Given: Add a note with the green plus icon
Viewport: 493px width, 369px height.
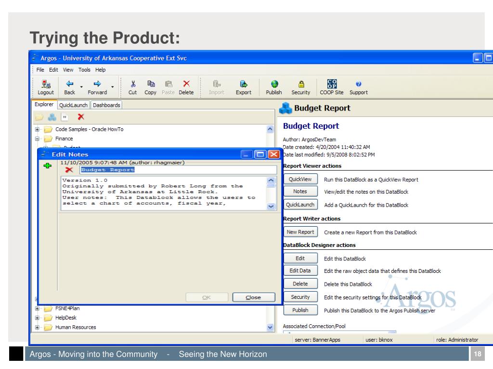Looking at the screenshot, I should tap(48, 165).
